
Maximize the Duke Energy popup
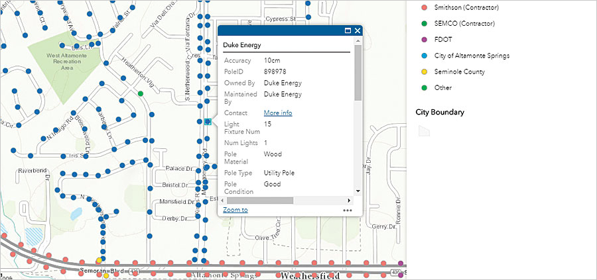tap(348, 31)
